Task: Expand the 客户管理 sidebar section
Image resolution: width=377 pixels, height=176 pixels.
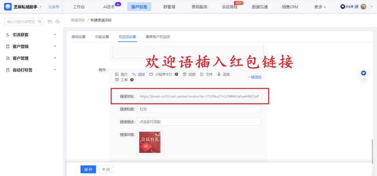Action: tap(31, 58)
